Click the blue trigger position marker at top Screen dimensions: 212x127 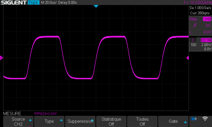pyautogui.click(x=96, y=6)
